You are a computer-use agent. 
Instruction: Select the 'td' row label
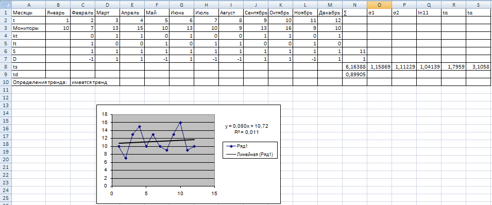point(28,74)
